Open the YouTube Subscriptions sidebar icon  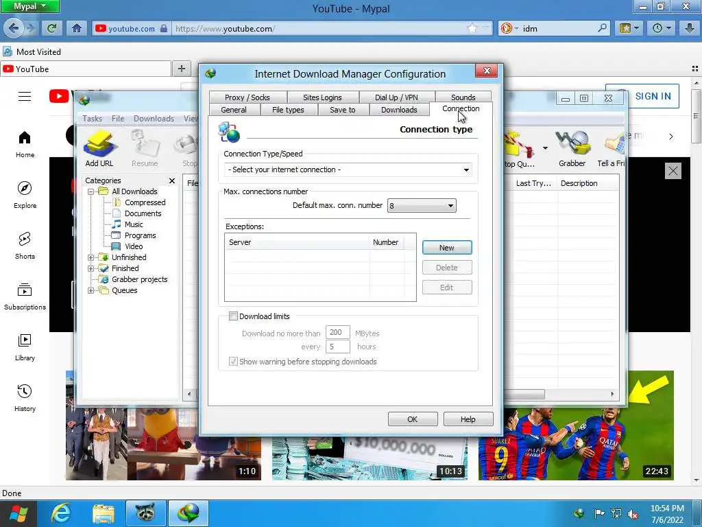pyautogui.click(x=25, y=296)
